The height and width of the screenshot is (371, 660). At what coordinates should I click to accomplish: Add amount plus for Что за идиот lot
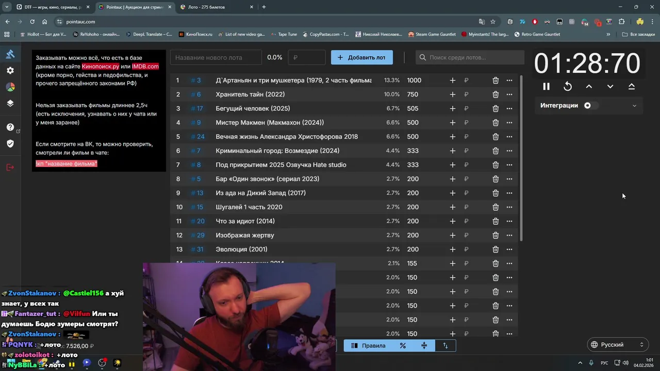click(x=453, y=221)
